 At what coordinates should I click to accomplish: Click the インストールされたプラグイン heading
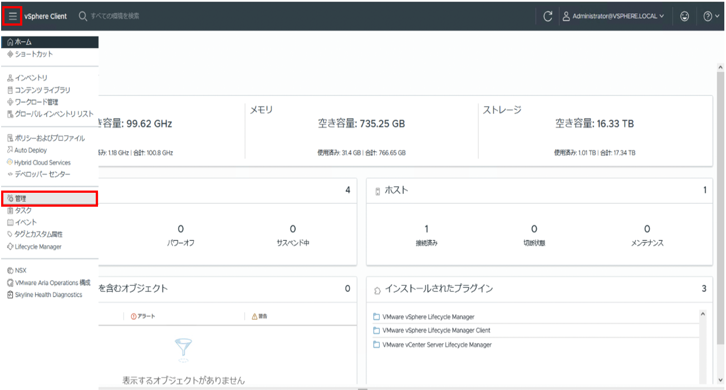(439, 289)
